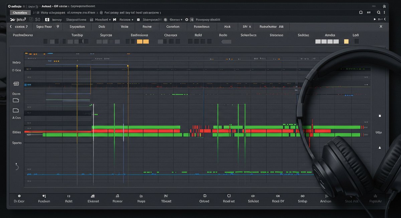
Task: Open the Sypation tab
Action: click(x=77, y=27)
